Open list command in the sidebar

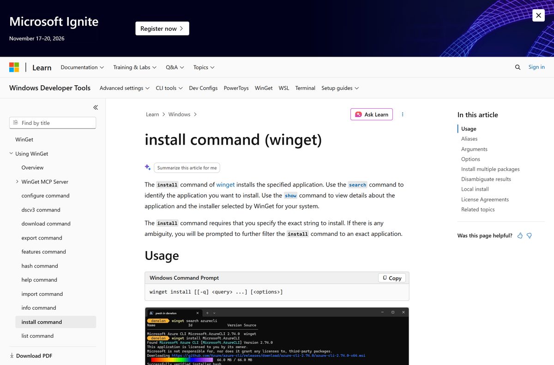pyautogui.click(x=37, y=336)
